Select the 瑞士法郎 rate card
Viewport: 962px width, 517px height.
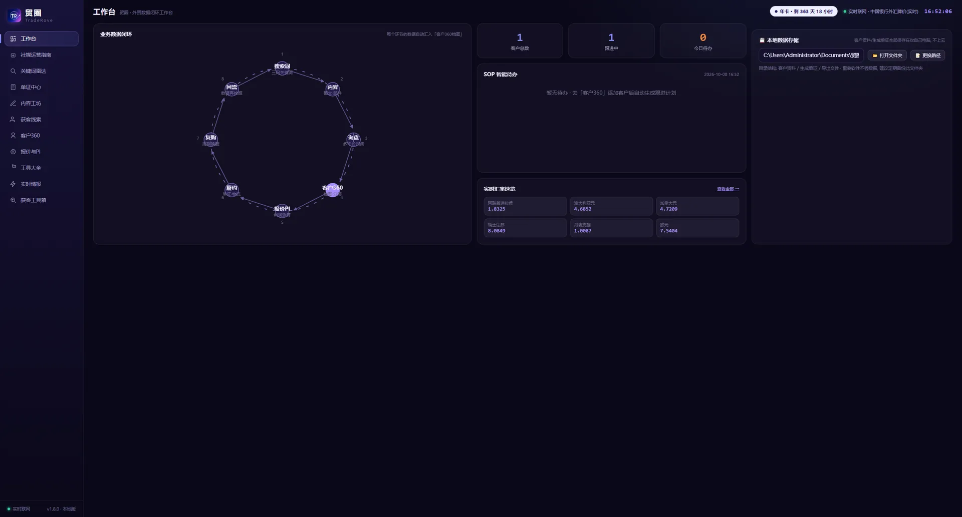(x=525, y=228)
